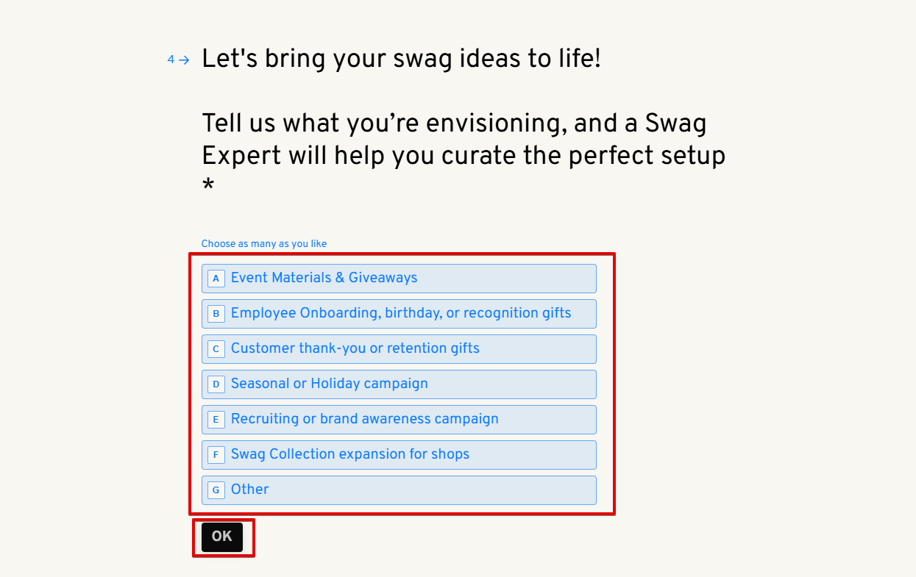This screenshot has width=916, height=577.
Task: Click the "Tell us what you're envisioning" description
Action: pyautogui.click(x=464, y=139)
